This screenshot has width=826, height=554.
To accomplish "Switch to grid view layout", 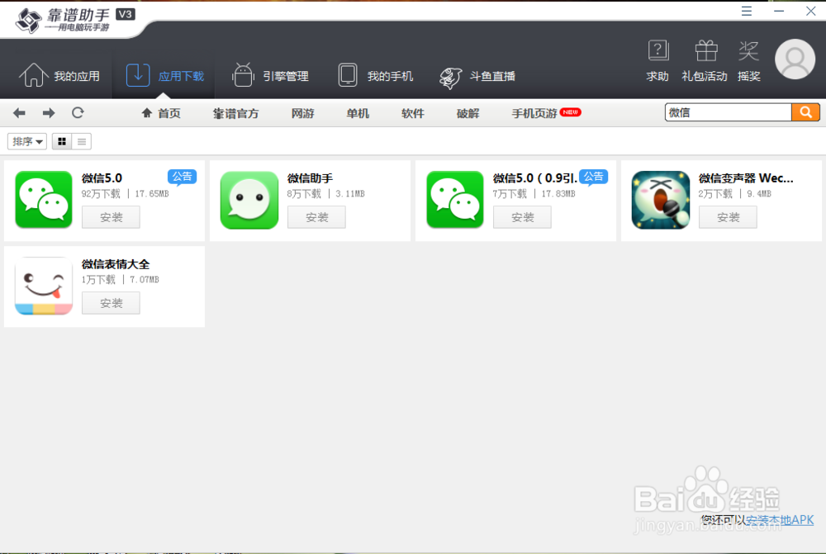I will [62, 141].
